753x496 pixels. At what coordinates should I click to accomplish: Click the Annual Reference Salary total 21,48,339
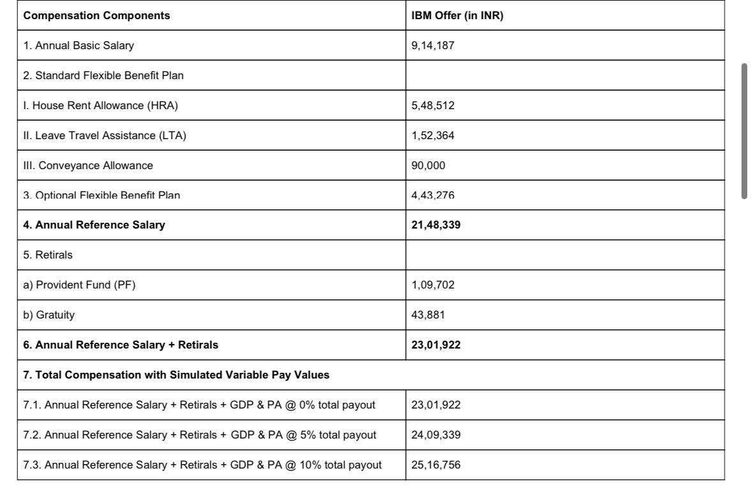(x=436, y=225)
